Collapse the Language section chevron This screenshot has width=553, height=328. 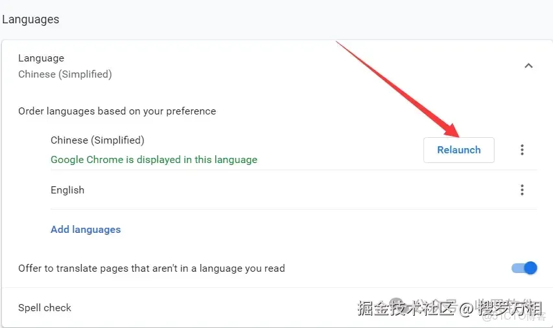click(528, 66)
